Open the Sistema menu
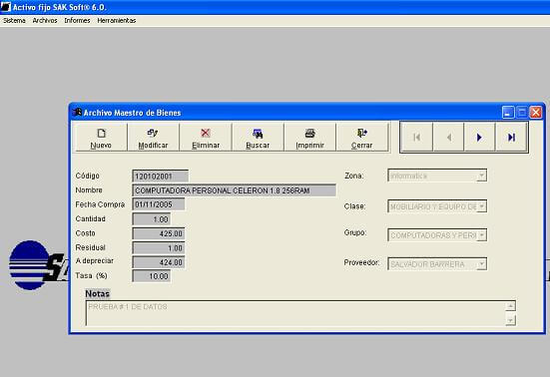This screenshot has height=377, width=550. (x=14, y=21)
